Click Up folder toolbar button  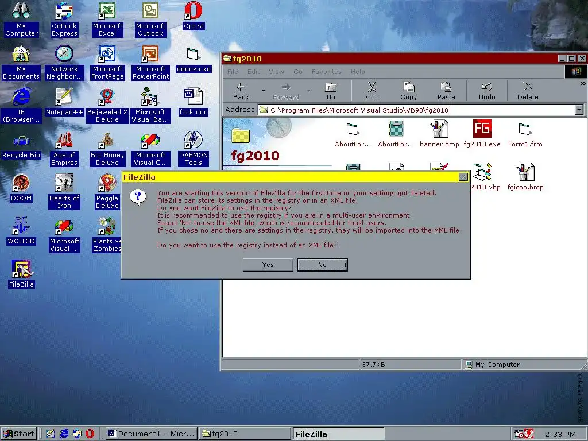(x=330, y=91)
